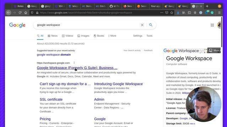The height and width of the screenshot is (127, 227).
Task: Open the Admin sitelink
Action: point(99,99)
